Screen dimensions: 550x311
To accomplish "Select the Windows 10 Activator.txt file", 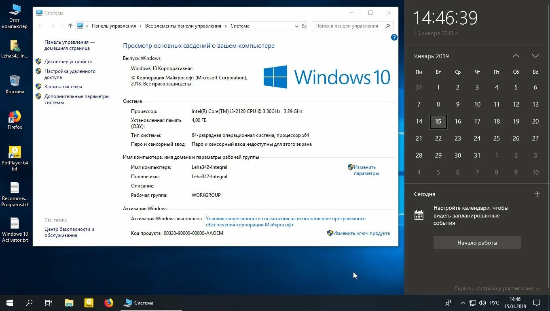I will click(x=15, y=230).
